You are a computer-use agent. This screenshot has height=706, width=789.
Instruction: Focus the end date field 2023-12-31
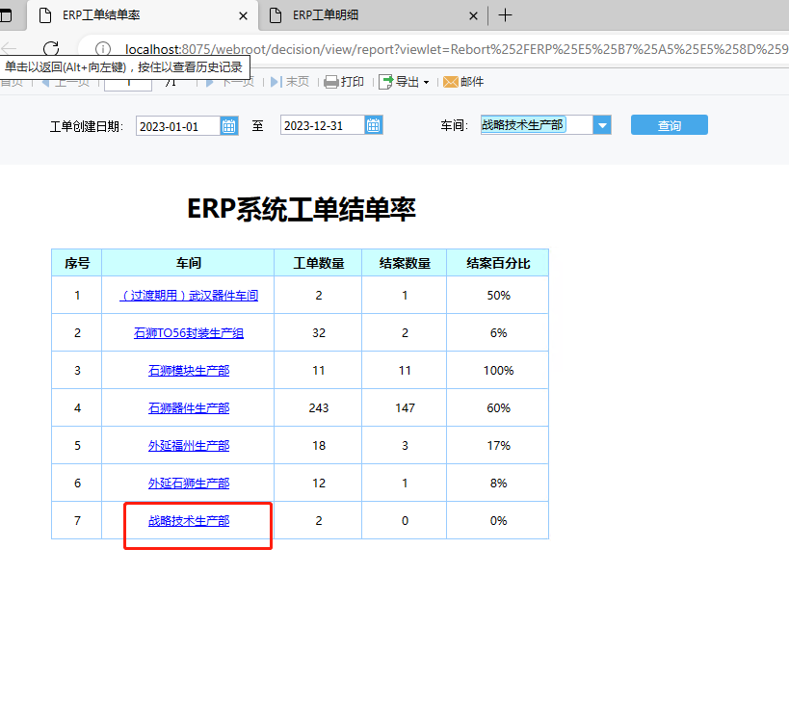pos(323,125)
